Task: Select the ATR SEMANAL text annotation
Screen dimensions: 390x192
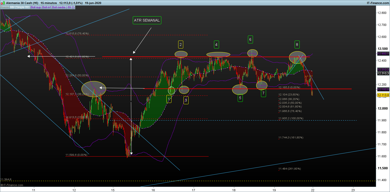Action: 147,20
